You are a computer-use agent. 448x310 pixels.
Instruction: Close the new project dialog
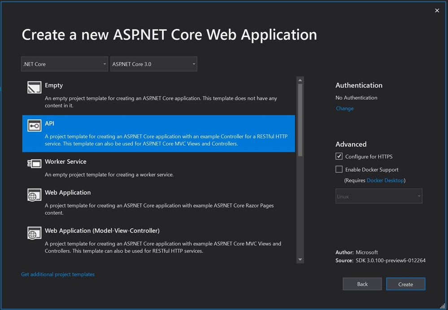[437, 11]
